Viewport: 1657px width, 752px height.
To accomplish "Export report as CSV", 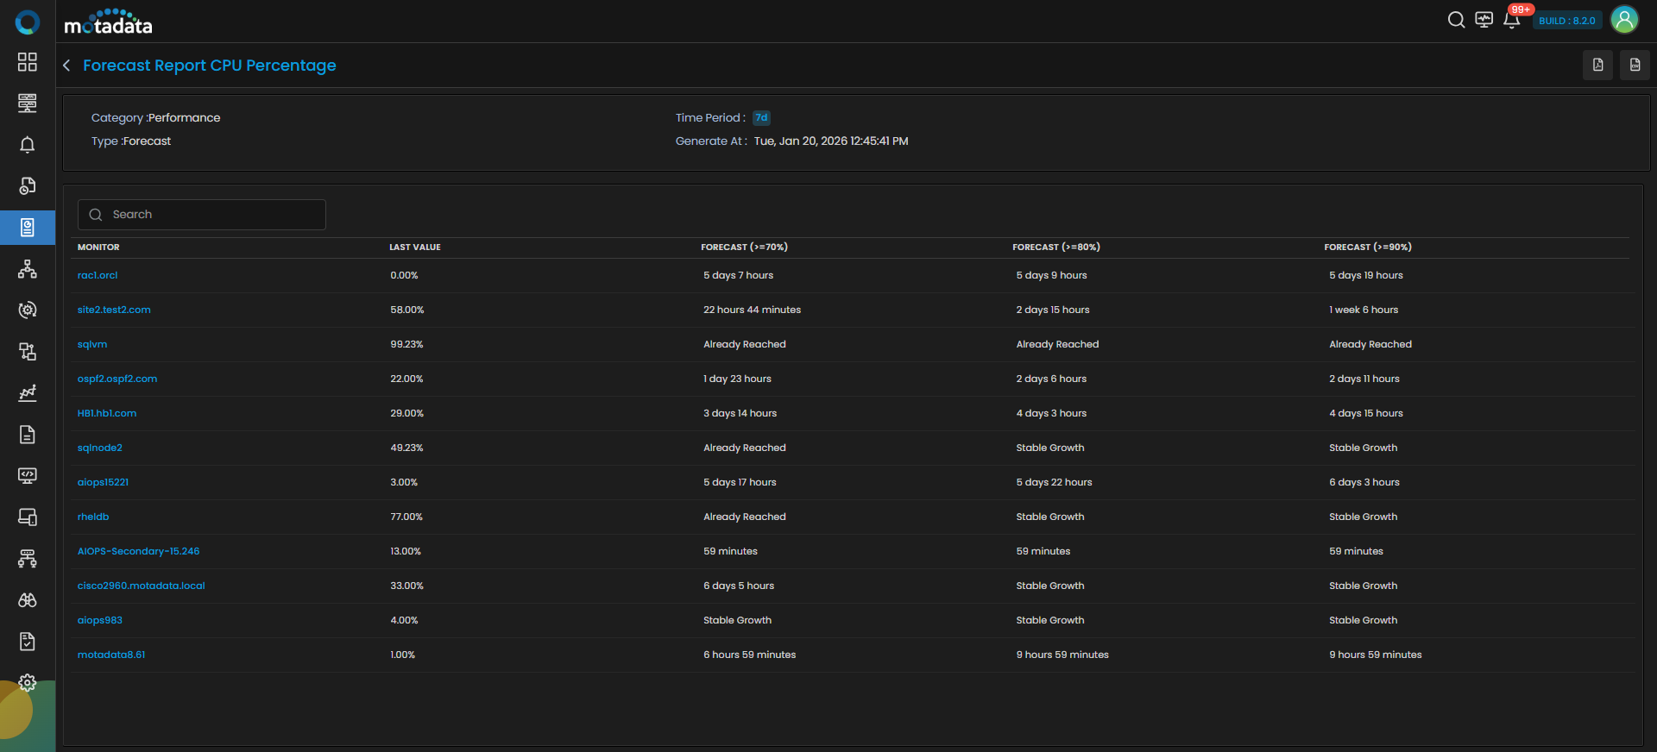I will pyautogui.click(x=1635, y=65).
